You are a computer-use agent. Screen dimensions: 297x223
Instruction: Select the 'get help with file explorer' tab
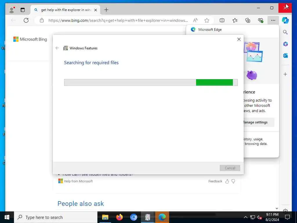(x=65, y=10)
